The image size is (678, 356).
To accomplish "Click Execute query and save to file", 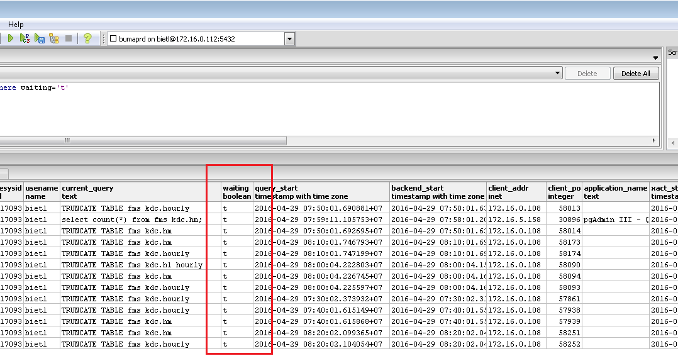I will tap(40, 38).
